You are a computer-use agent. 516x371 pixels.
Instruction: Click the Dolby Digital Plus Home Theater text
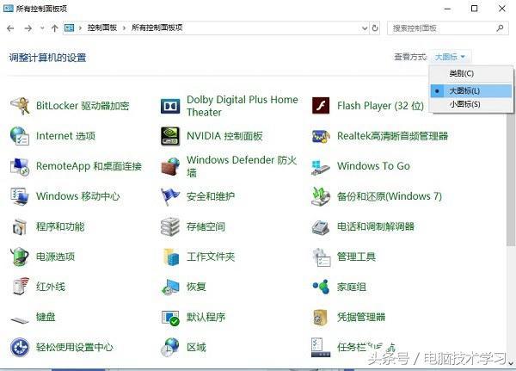coord(243,106)
